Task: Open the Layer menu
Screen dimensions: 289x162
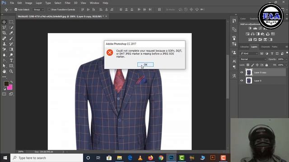Action: click(39, 3)
